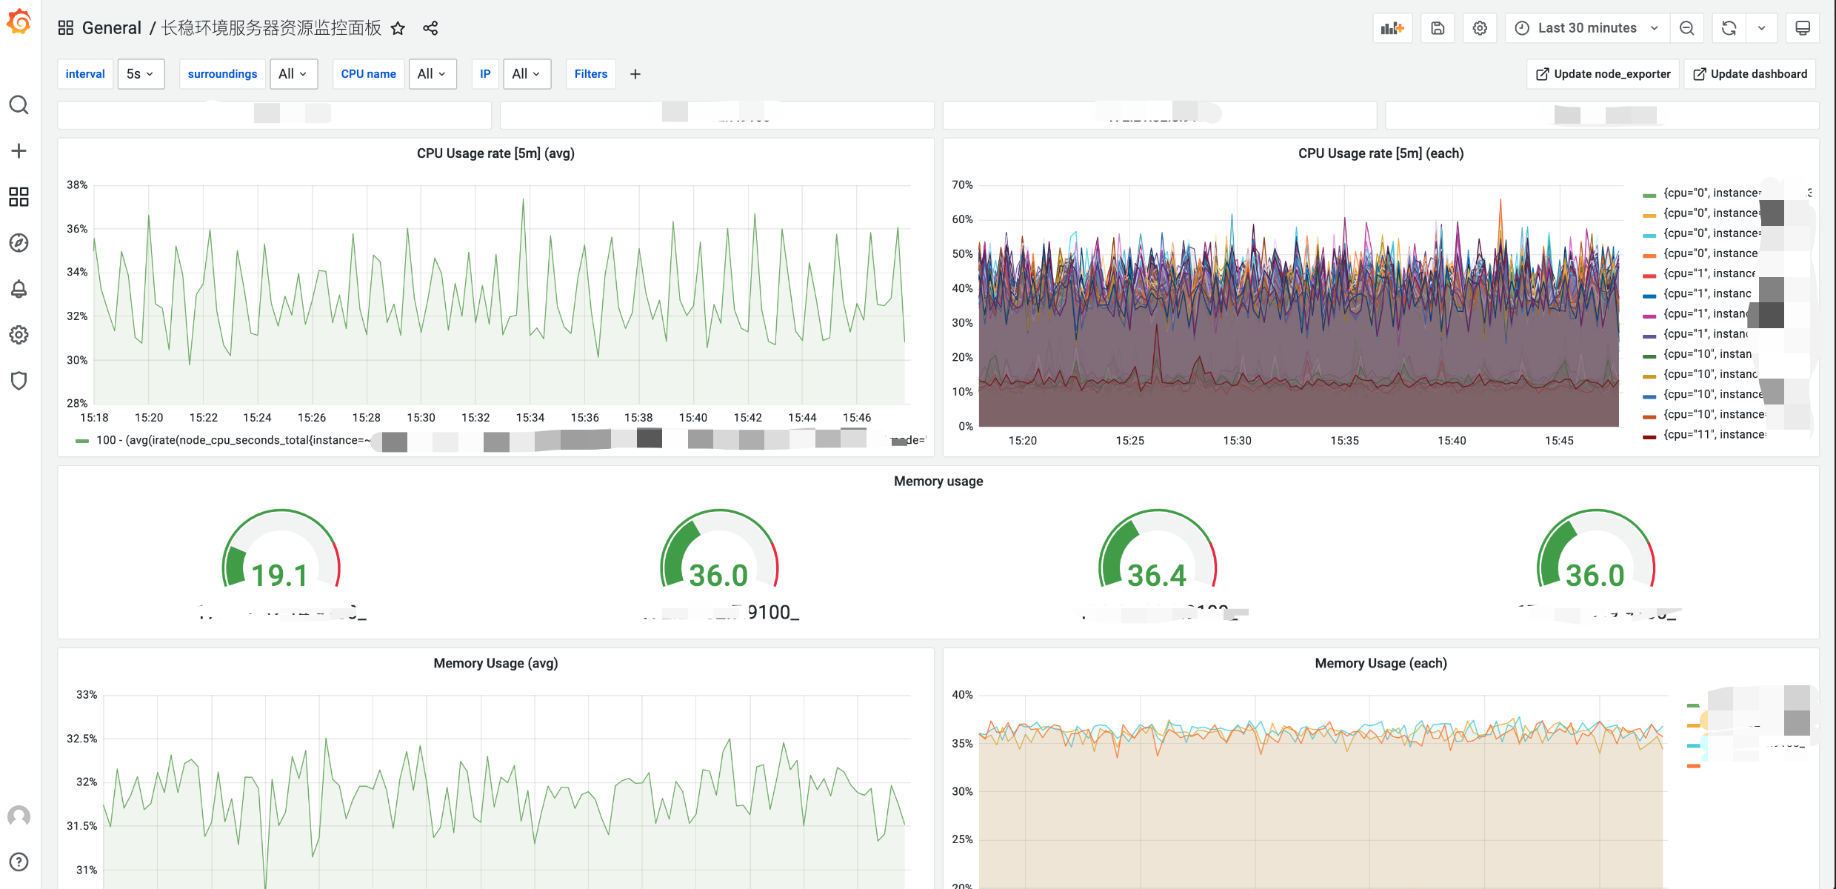1836x889 pixels.
Task: Add an ad hoc filter with plus
Action: click(x=635, y=74)
